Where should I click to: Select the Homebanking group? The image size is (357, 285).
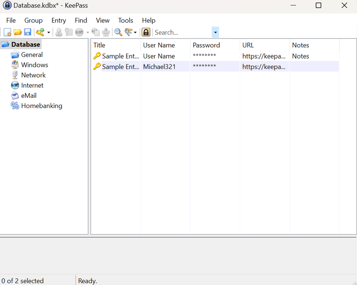click(x=42, y=106)
